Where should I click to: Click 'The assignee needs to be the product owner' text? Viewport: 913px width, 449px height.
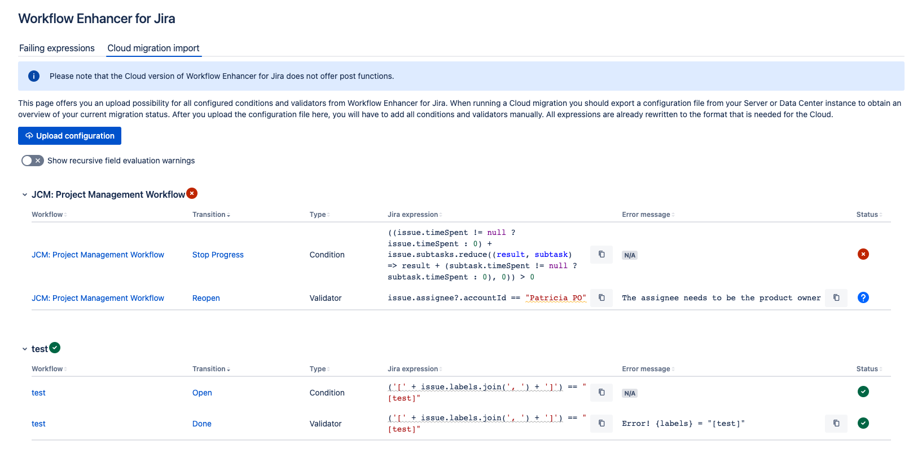click(x=721, y=297)
